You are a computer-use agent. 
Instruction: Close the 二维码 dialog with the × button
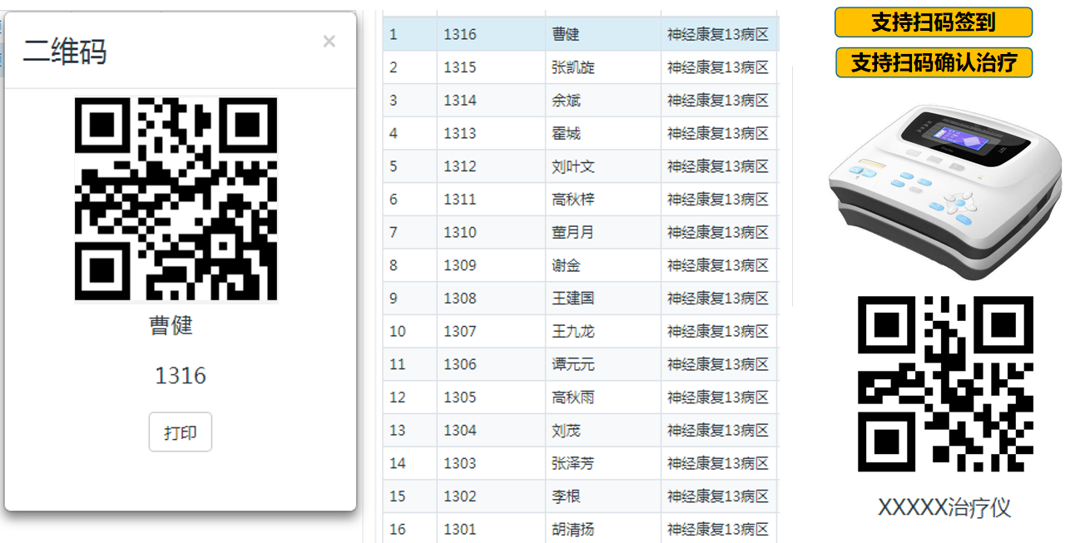coord(329,42)
